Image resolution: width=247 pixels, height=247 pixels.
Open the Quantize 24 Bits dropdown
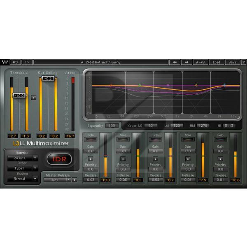22,158
